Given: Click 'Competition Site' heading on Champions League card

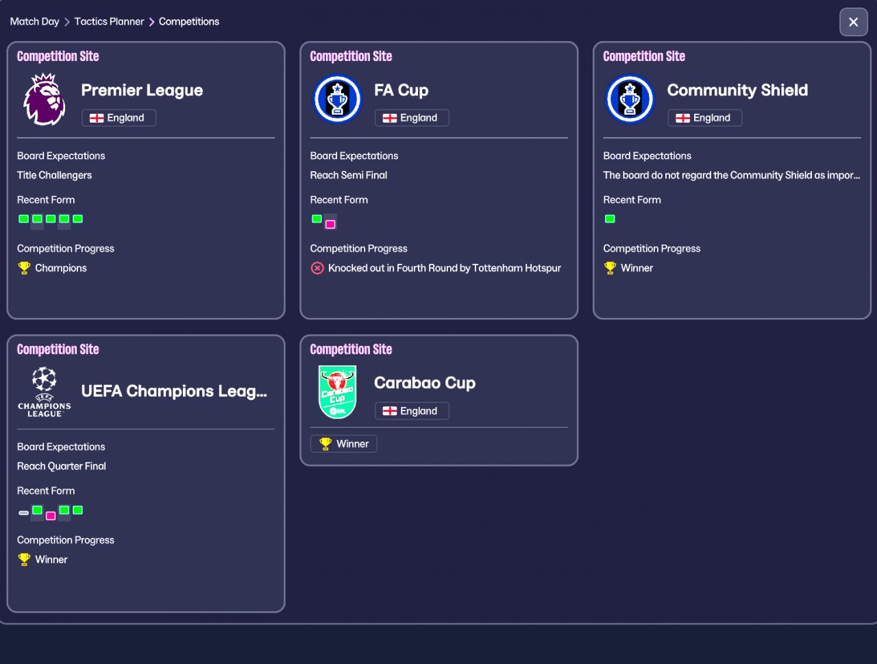Looking at the screenshot, I should point(58,349).
